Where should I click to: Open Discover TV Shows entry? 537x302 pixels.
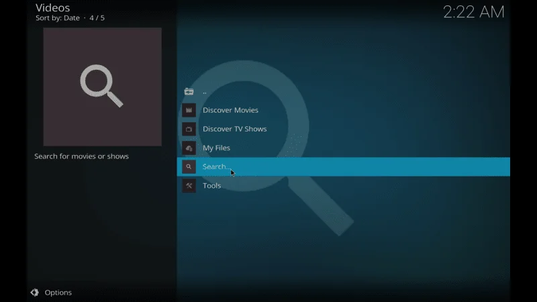point(343,129)
